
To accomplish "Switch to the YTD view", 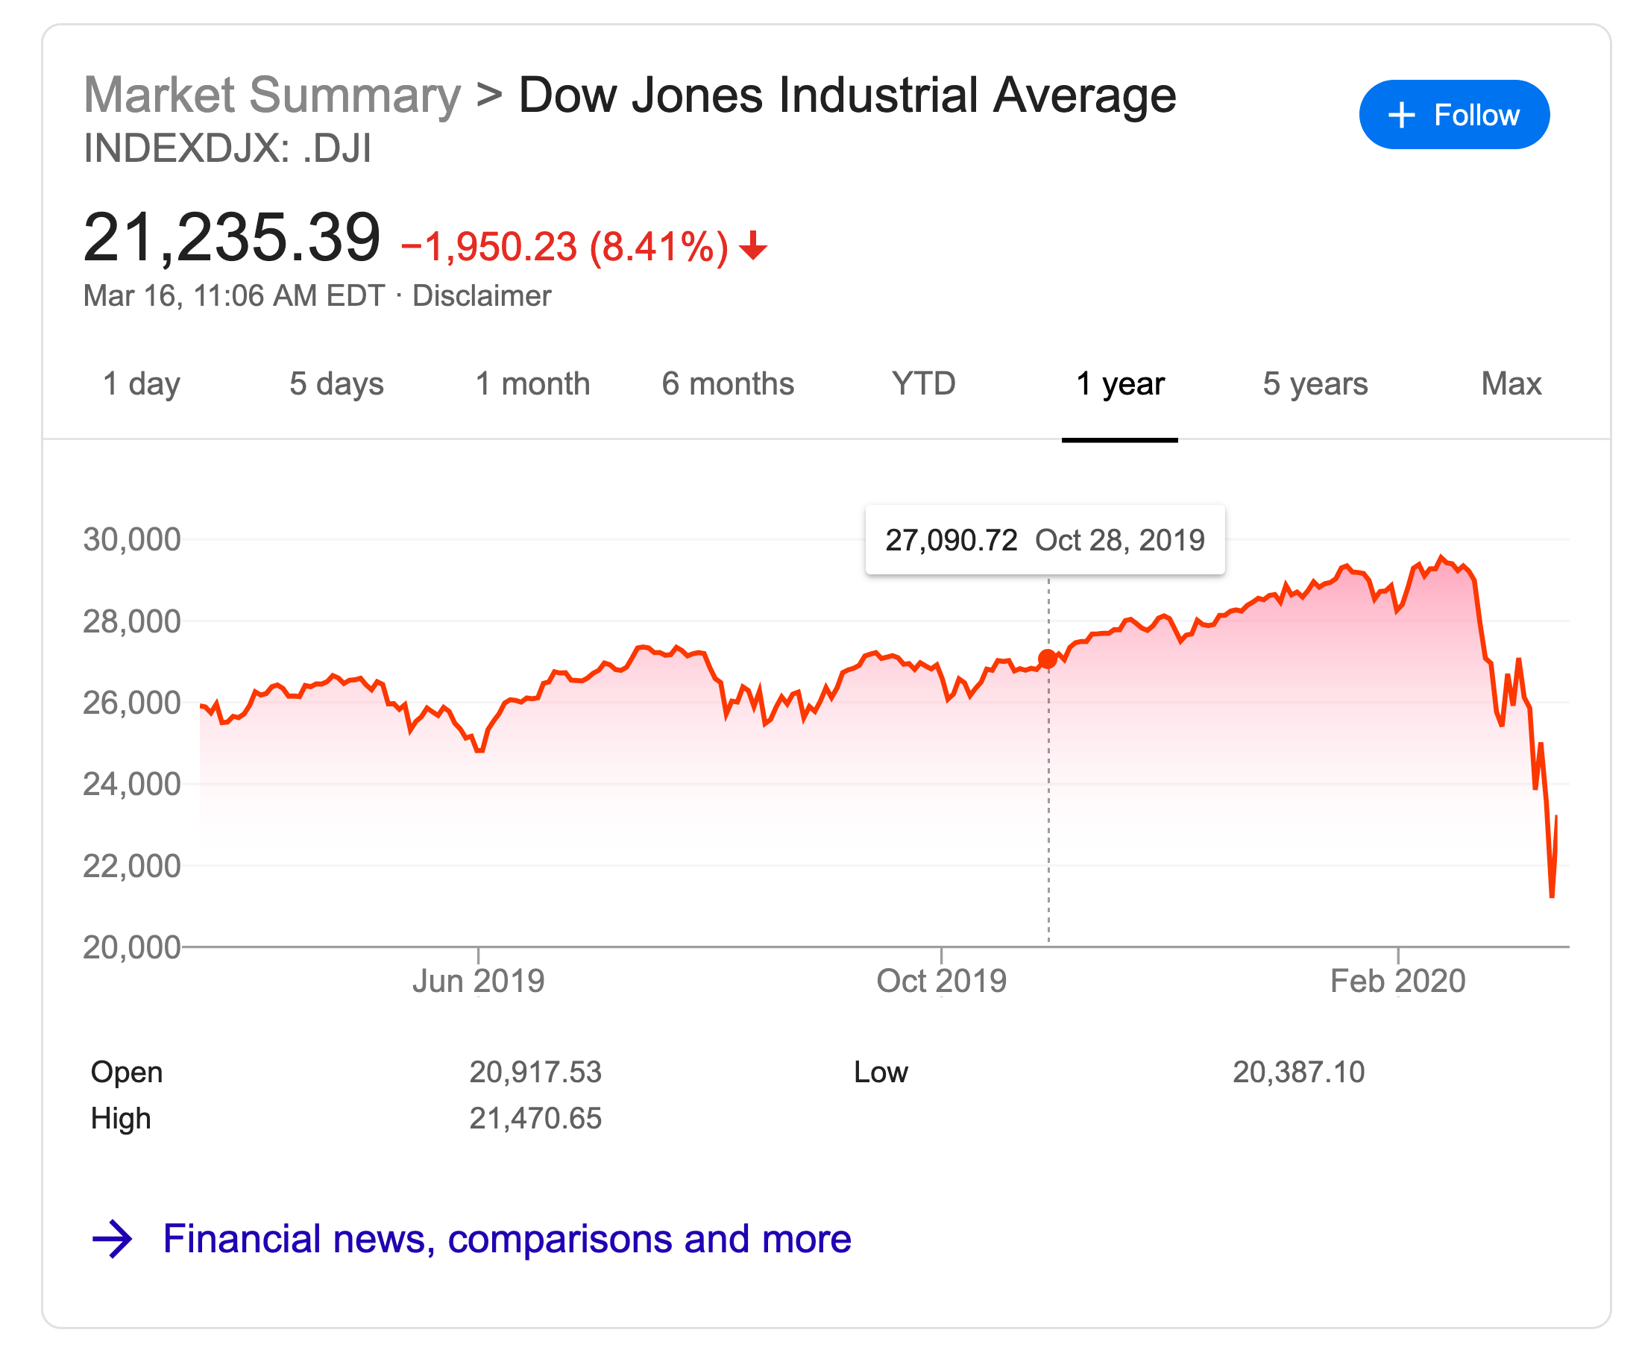I will tap(923, 383).
